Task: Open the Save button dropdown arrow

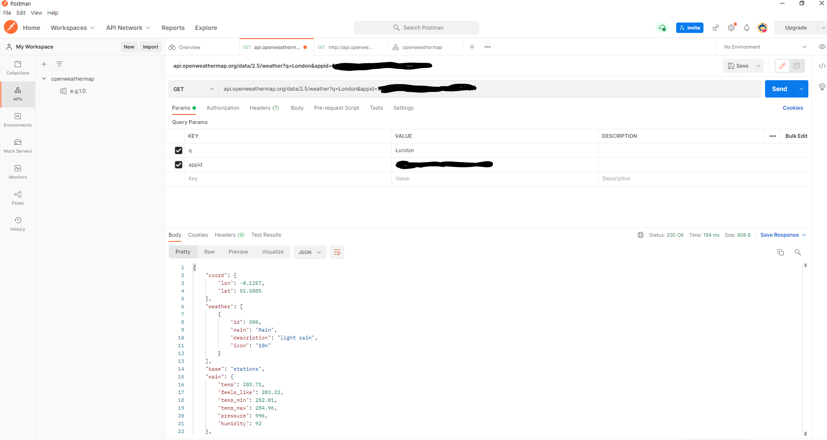Action: point(759,66)
